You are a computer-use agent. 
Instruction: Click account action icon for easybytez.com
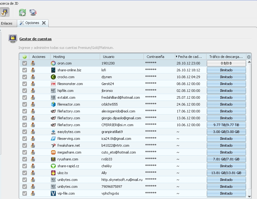click(x=33, y=132)
